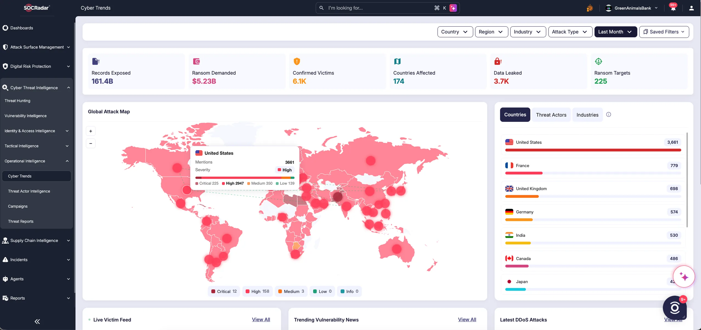Open the user profile icon

[x=691, y=8]
